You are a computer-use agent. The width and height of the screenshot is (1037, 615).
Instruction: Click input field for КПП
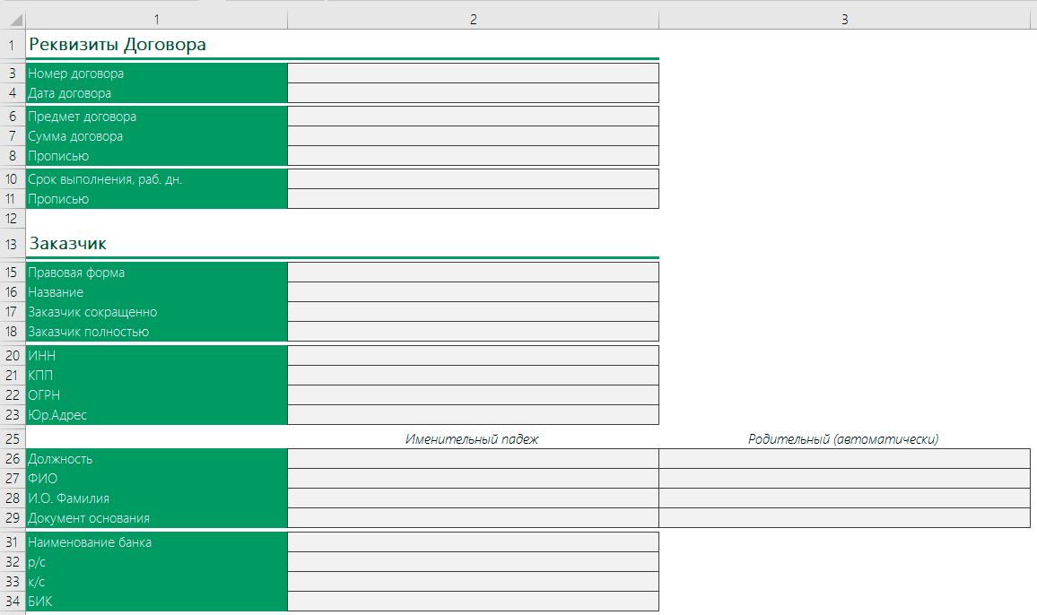tap(474, 375)
